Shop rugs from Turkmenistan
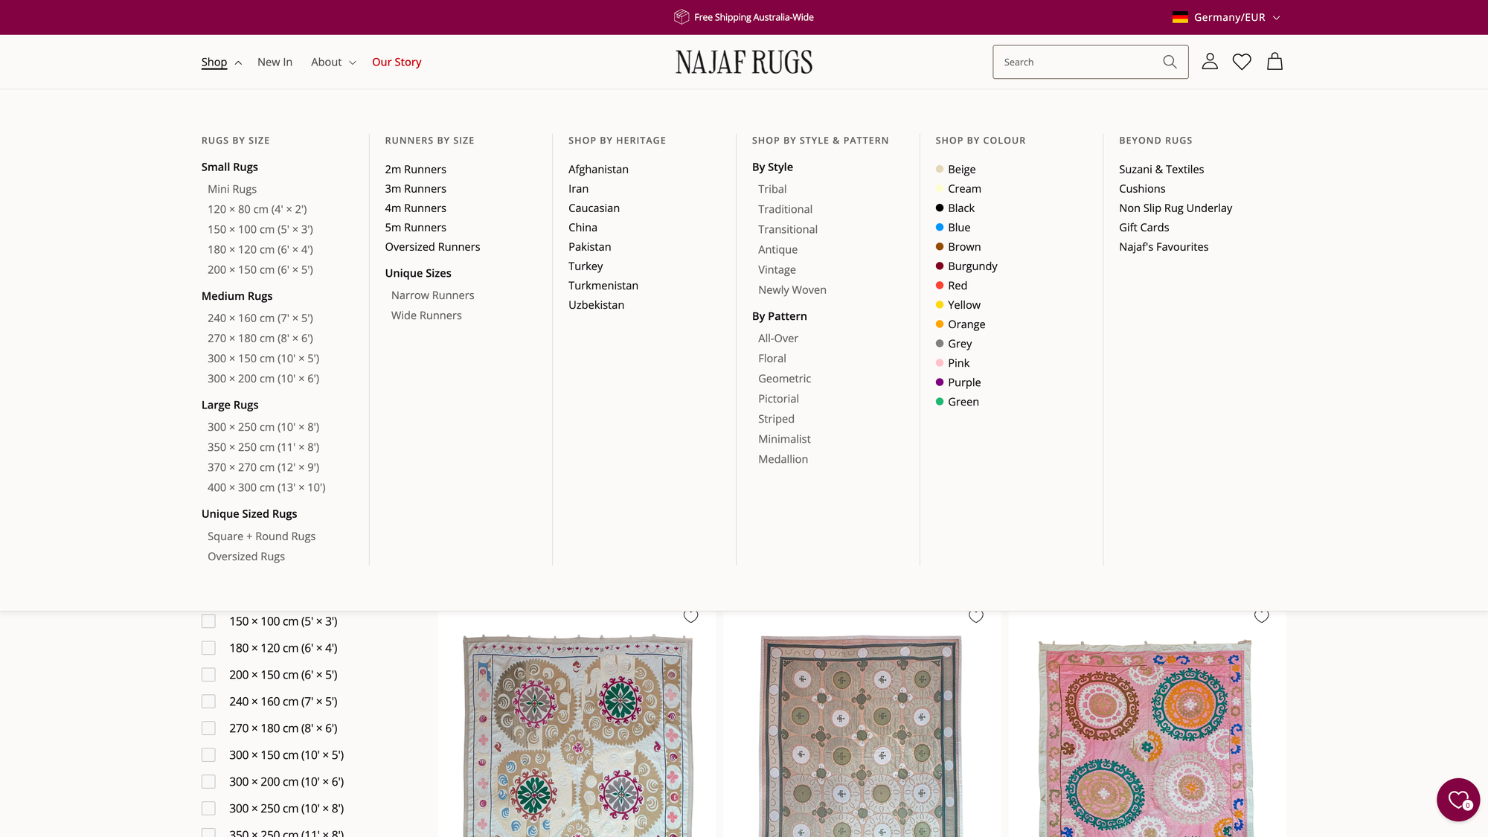 point(603,286)
